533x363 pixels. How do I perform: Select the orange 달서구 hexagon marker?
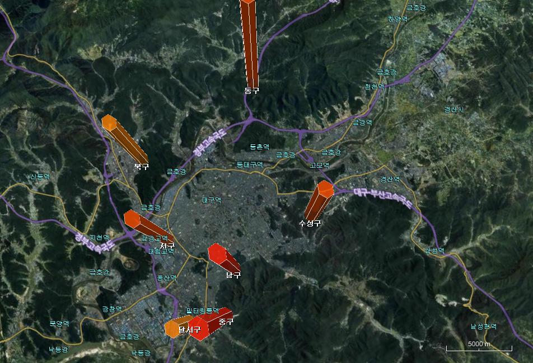point(175,328)
